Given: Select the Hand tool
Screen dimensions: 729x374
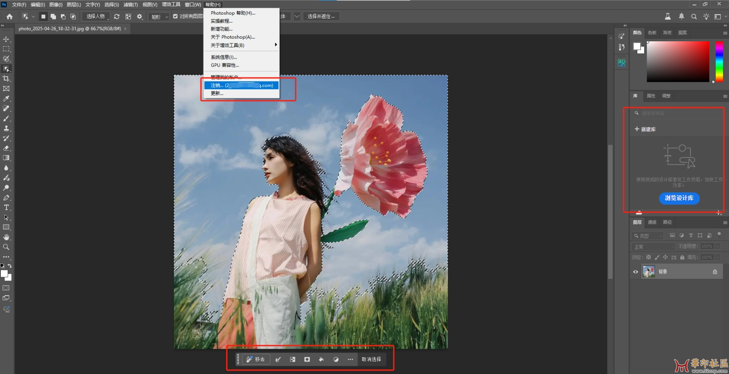Looking at the screenshot, I should point(6,237).
